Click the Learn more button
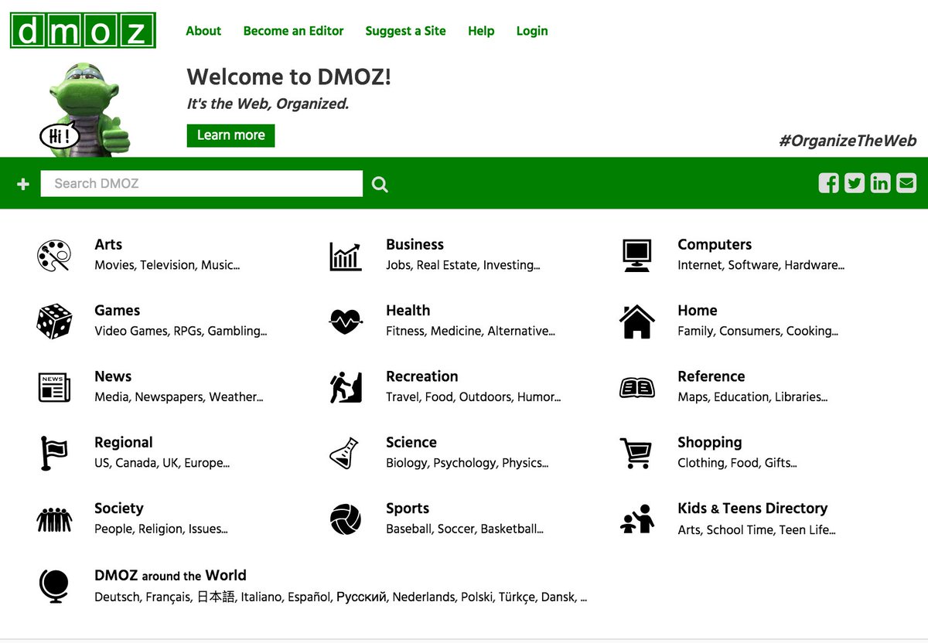This screenshot has width=928, height=643. [230, 135]
